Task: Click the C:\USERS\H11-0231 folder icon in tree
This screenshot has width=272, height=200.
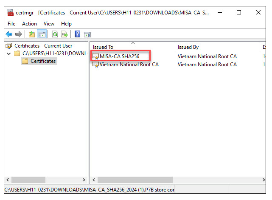Action: pyautogui.click(x=17, y=54)
